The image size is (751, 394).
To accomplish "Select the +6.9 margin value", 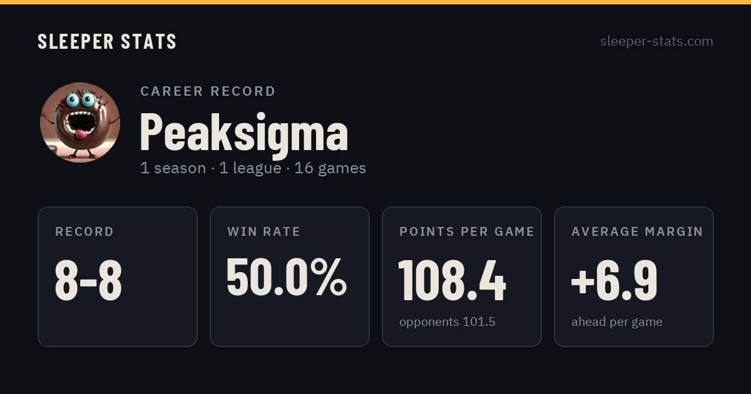I will click(x=614, y=280).
